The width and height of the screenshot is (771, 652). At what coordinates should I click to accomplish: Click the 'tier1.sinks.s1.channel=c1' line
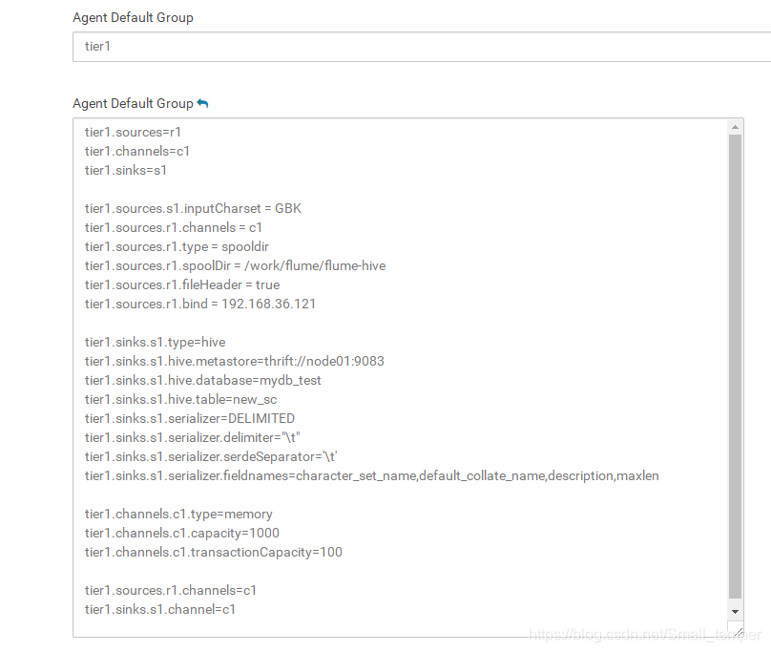[x=159, y=610]
